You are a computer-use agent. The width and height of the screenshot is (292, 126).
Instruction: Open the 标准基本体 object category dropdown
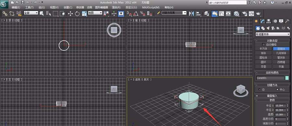(x=273, y=34)
